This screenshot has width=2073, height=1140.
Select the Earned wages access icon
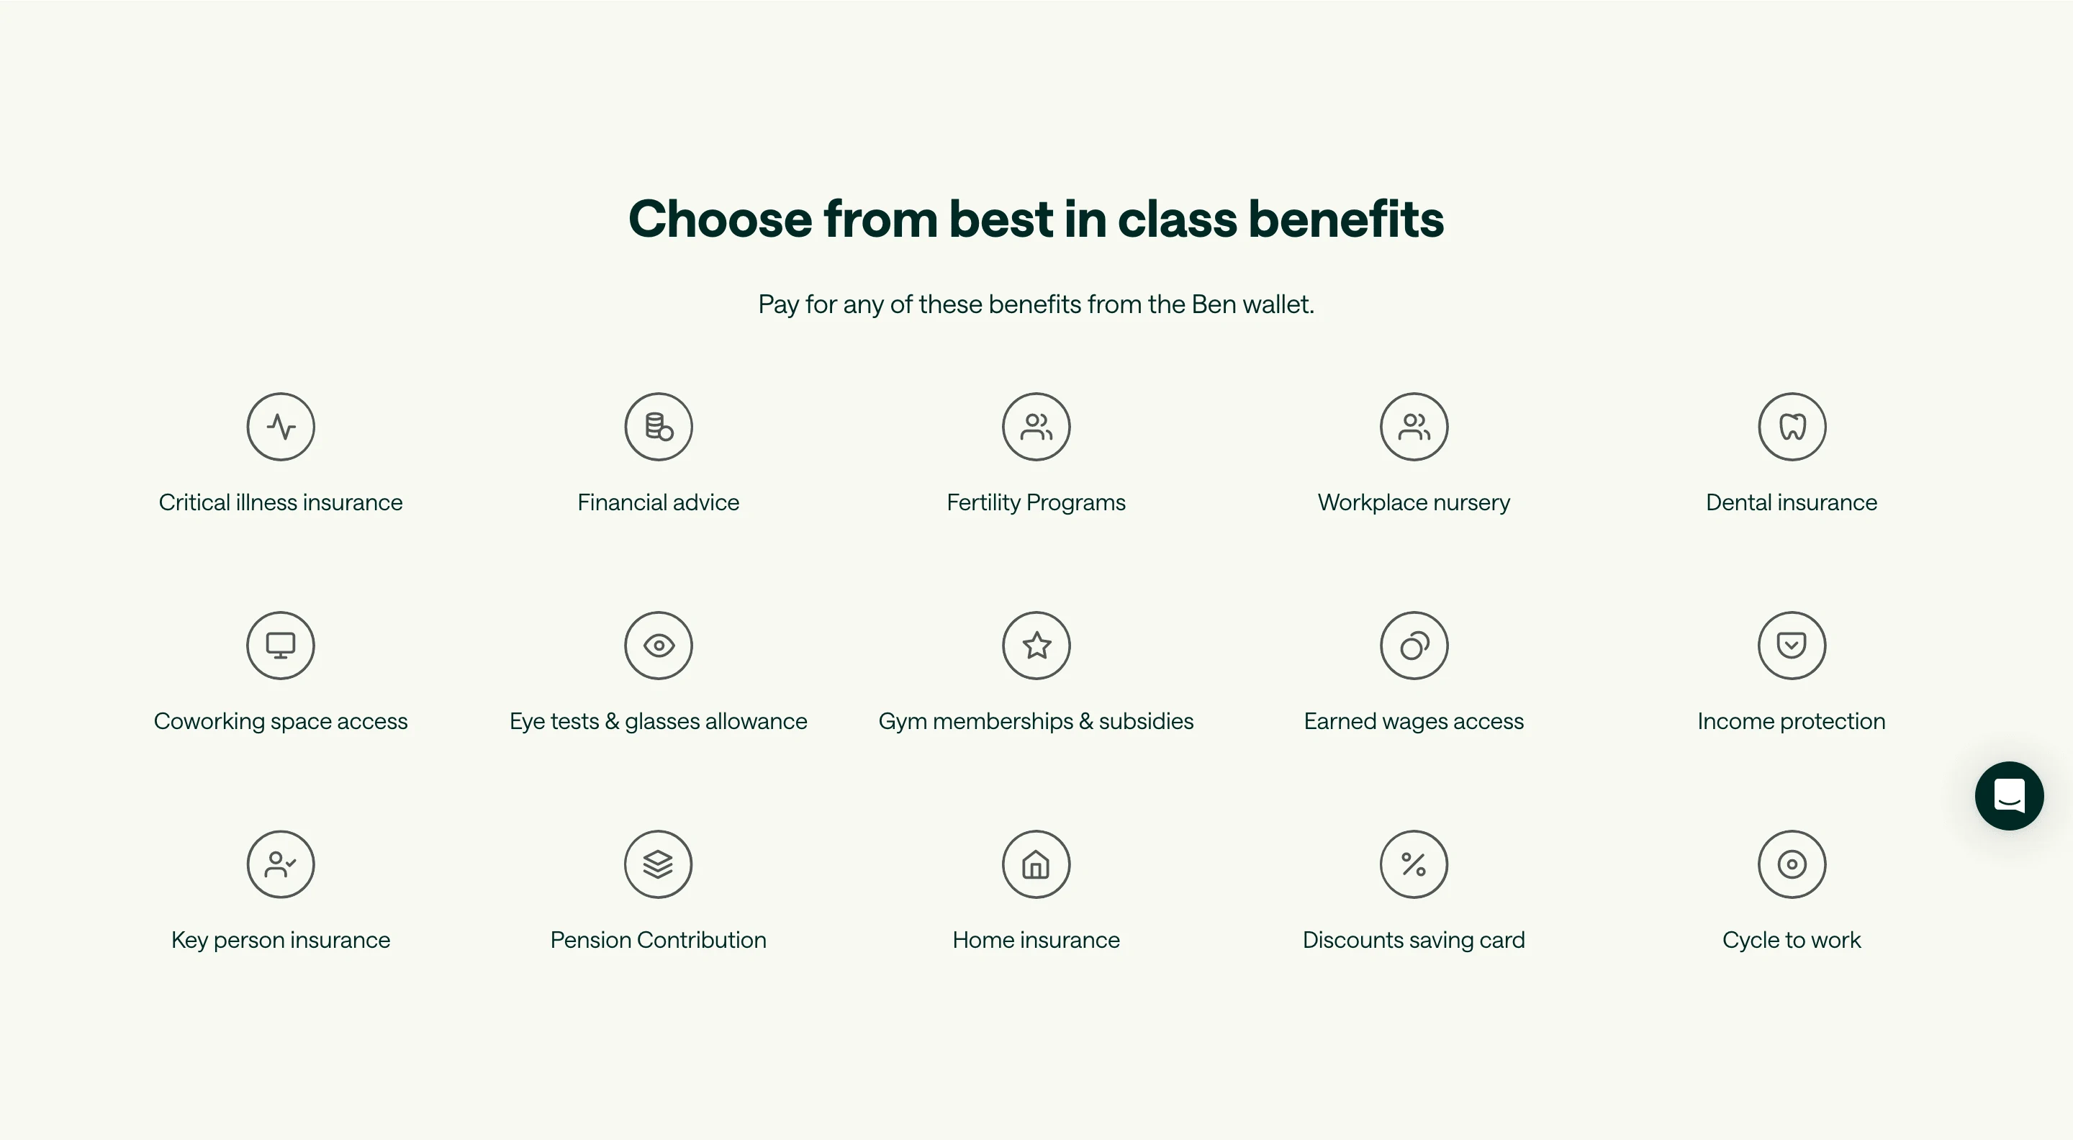click(x=1413, y=646)
